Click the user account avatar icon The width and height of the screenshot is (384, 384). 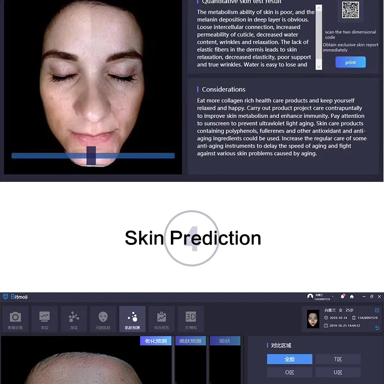pyautogui.click(x=310, y=297)
